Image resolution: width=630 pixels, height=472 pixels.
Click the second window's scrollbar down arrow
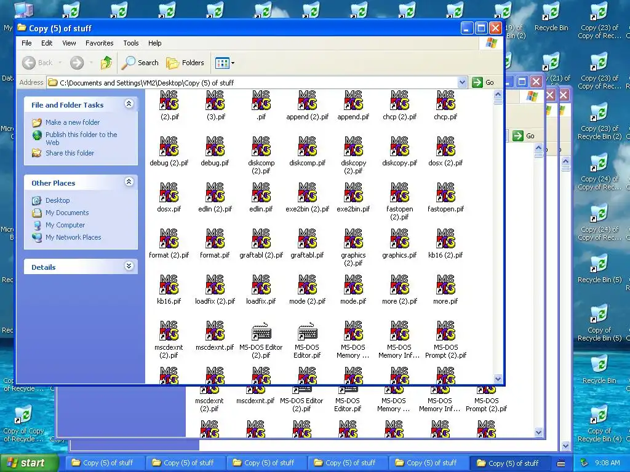539,432
